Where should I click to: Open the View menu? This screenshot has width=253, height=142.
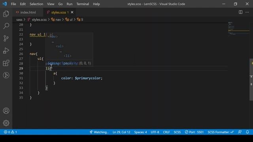(51, 4)
